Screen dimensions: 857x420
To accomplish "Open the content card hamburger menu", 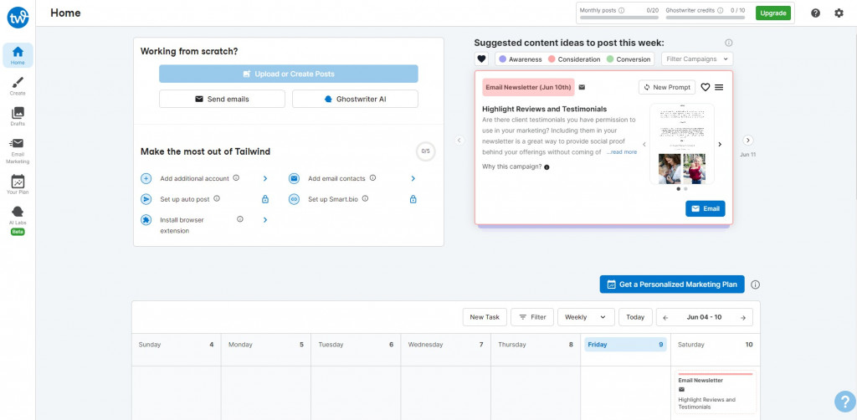I will coord(719,87).
